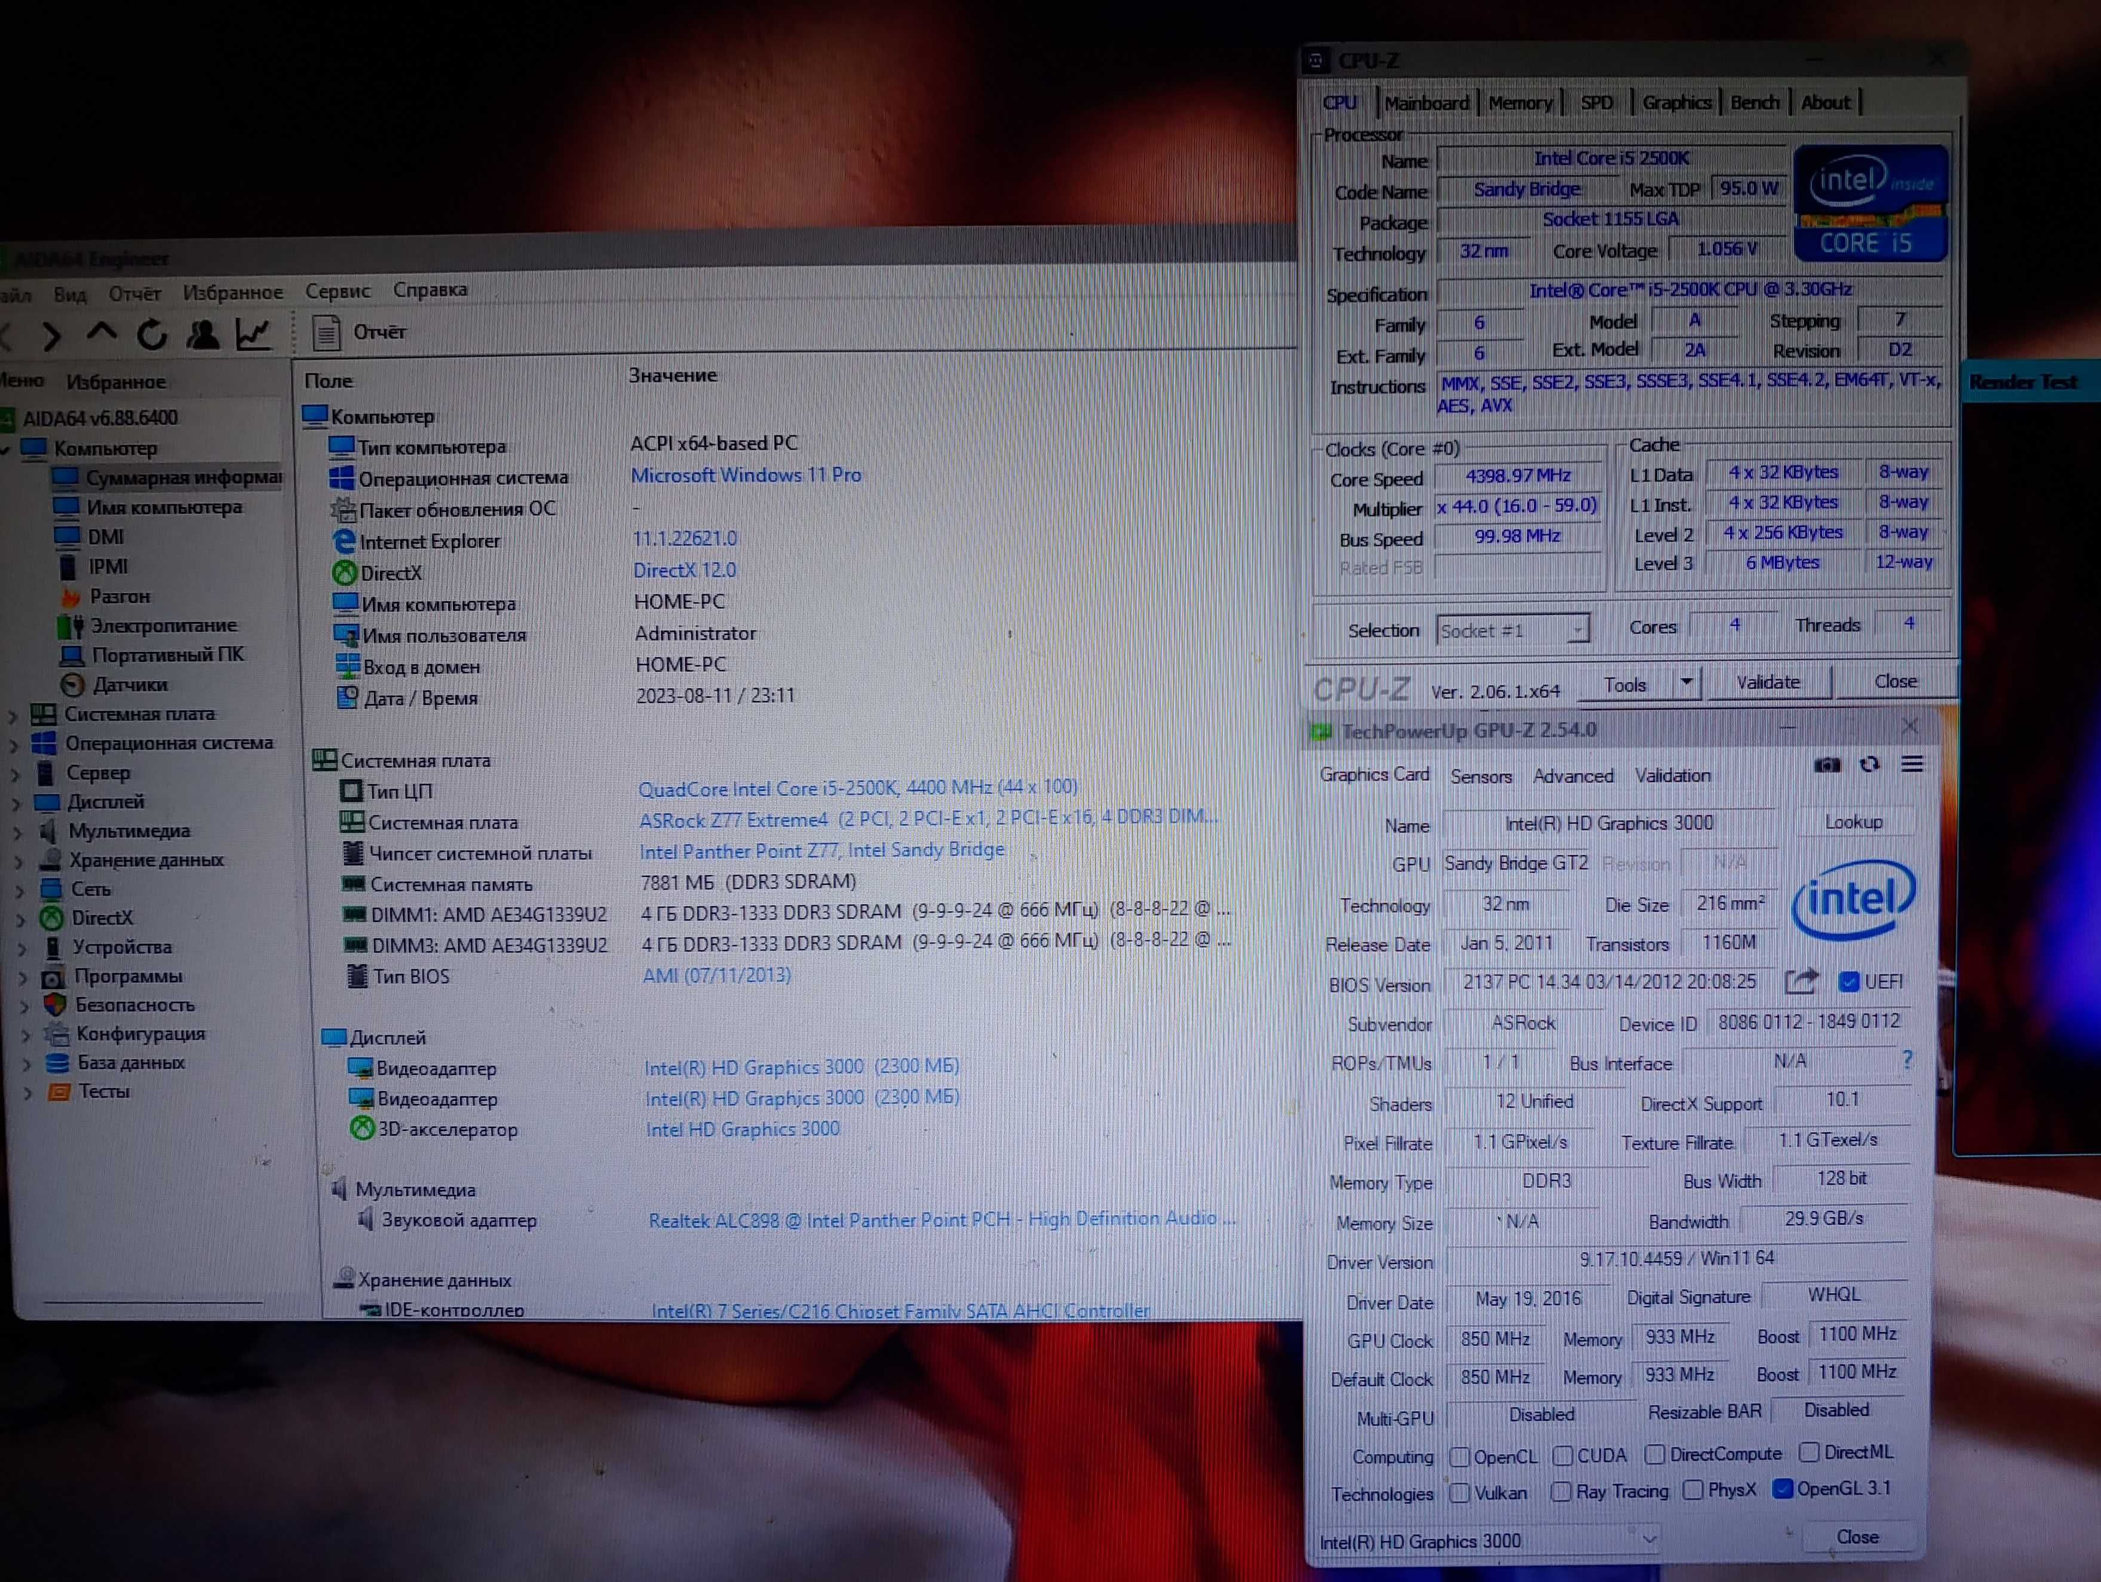Click GPU-Z screenshot camera icon
The height and width of the screenshot is (1582, 2101).
point(1827,765)
